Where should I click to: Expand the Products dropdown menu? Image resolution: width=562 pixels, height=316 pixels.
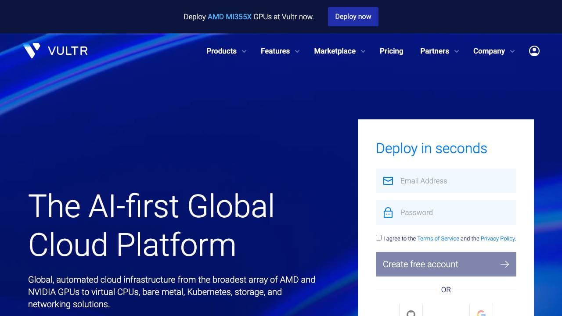pyautogui.click(x=226, y=51)
